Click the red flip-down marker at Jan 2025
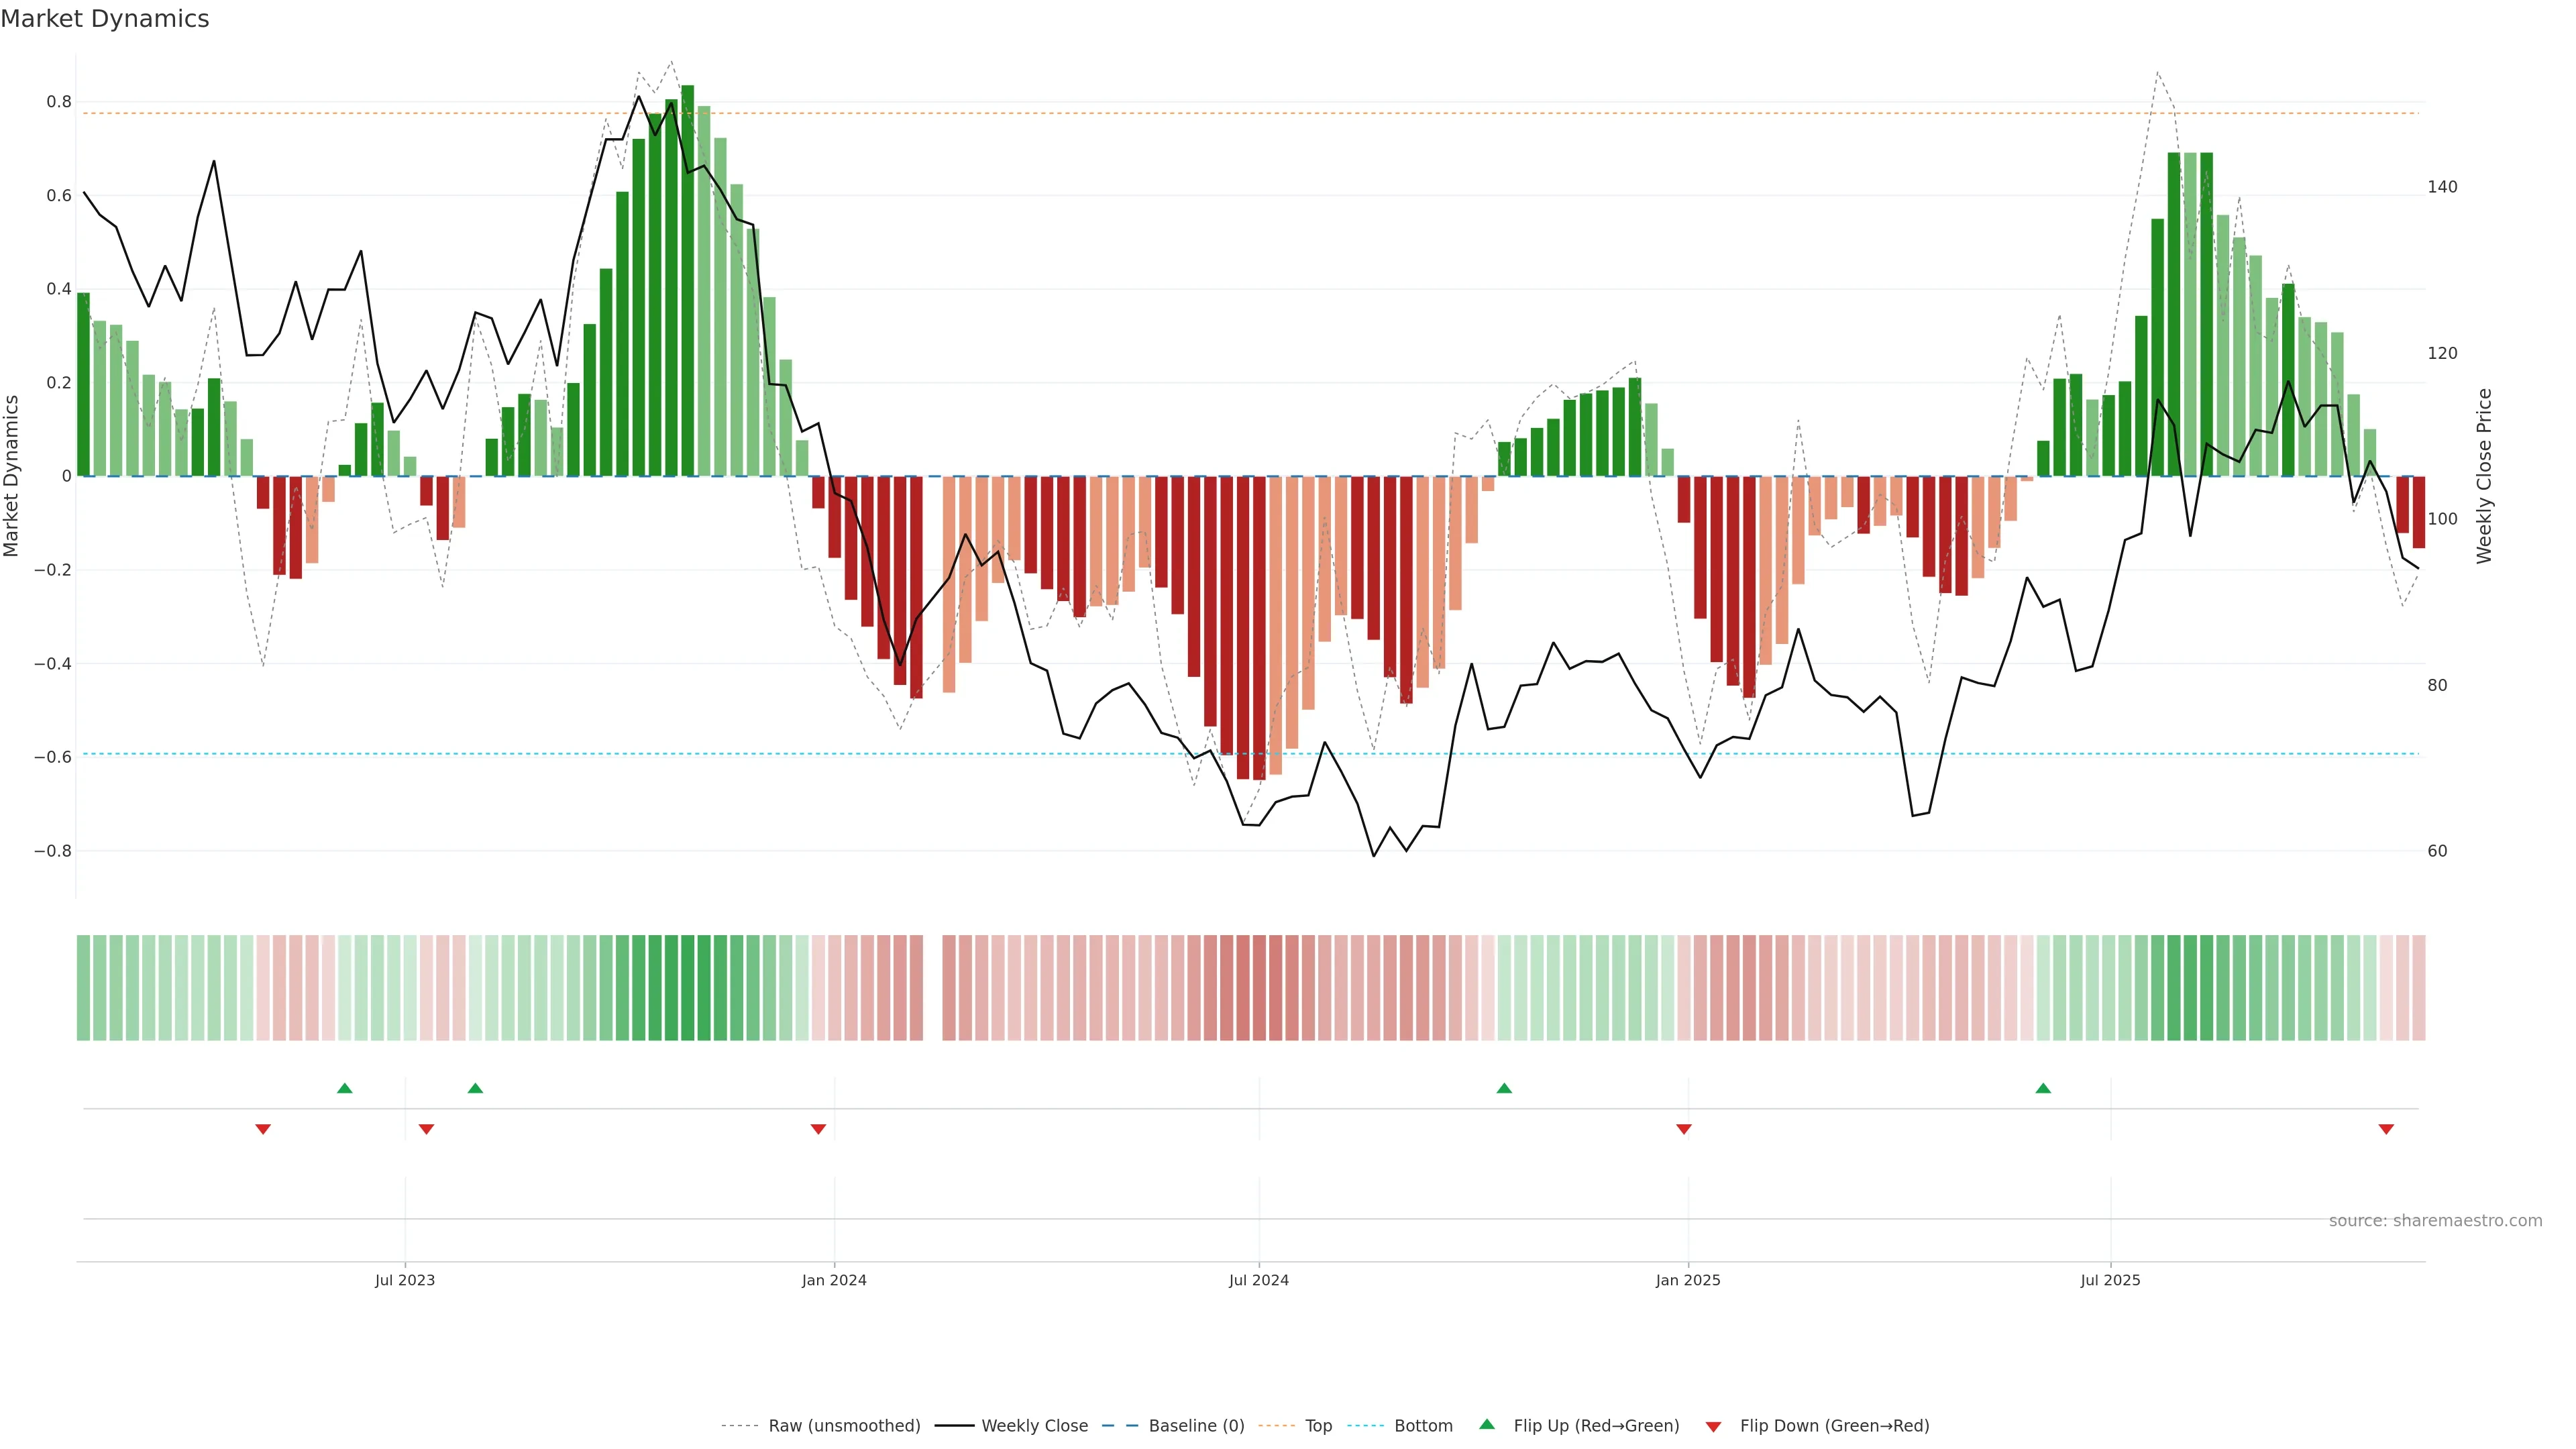2576x1449 pixels. [1684, 1129]
